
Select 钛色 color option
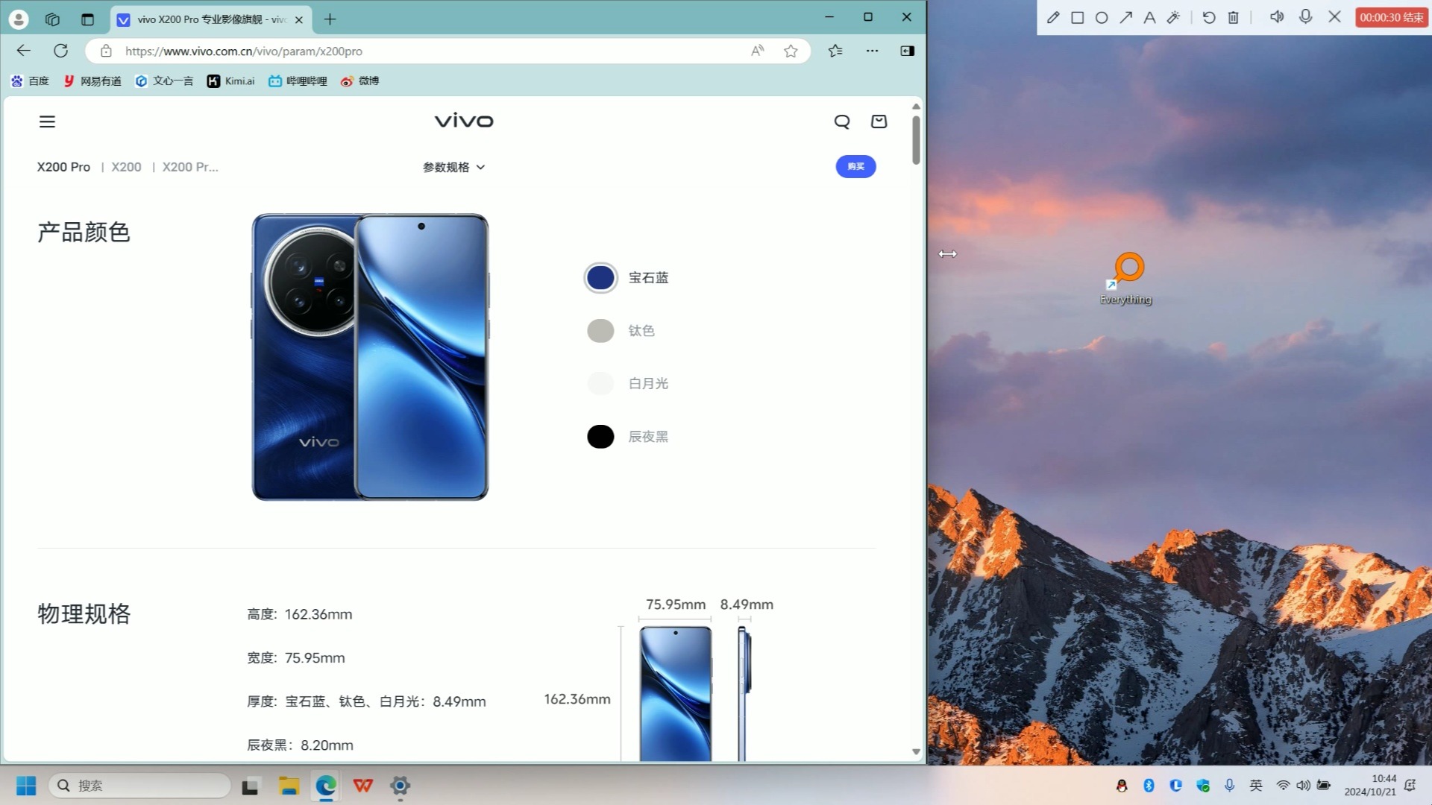tap(601, 330)
